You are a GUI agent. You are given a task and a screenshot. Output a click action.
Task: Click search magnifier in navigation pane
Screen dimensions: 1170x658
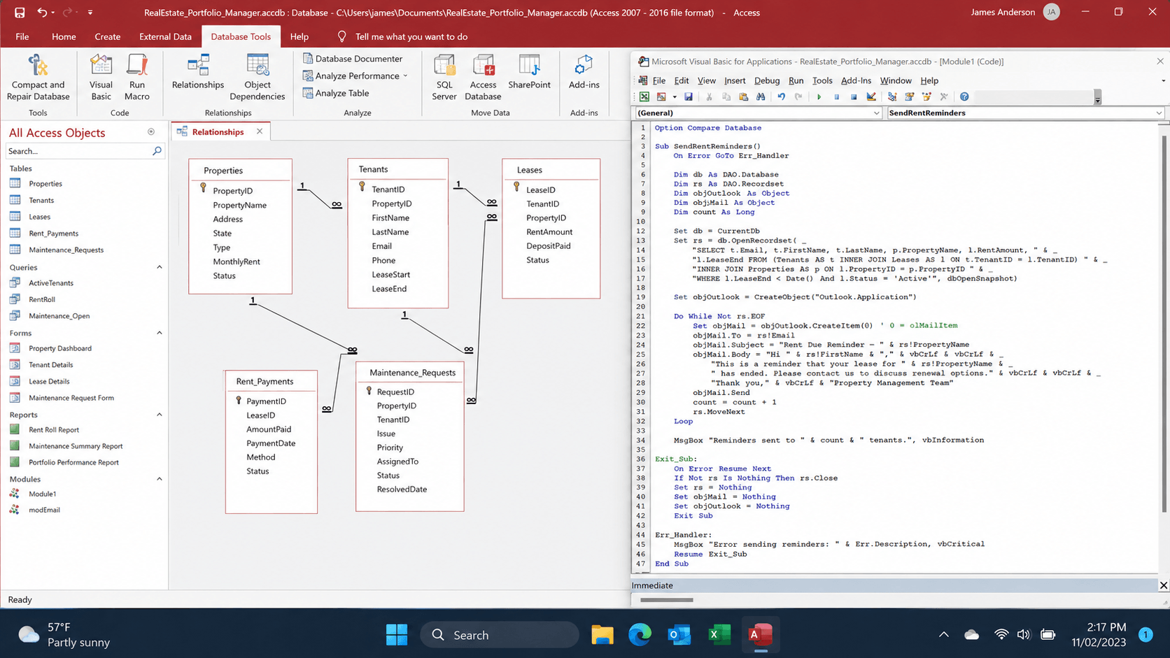(x=157, y=151)
